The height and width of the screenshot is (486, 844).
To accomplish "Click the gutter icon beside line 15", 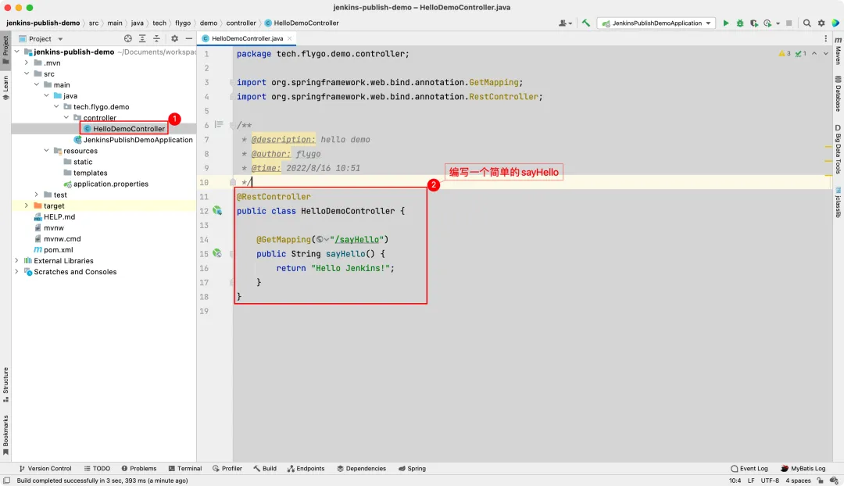I will click(x=217, y=253).
